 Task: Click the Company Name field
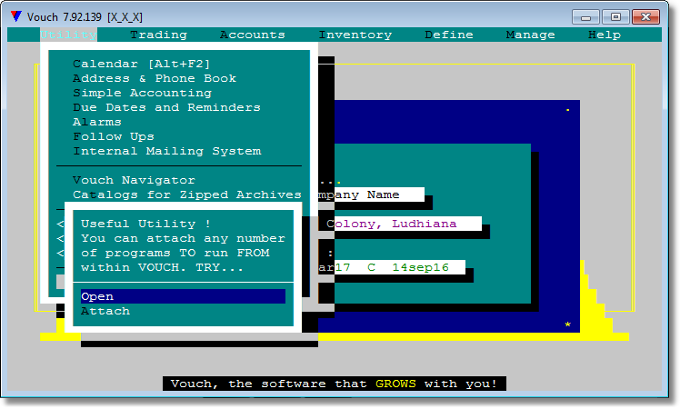(x=371, y=195)
